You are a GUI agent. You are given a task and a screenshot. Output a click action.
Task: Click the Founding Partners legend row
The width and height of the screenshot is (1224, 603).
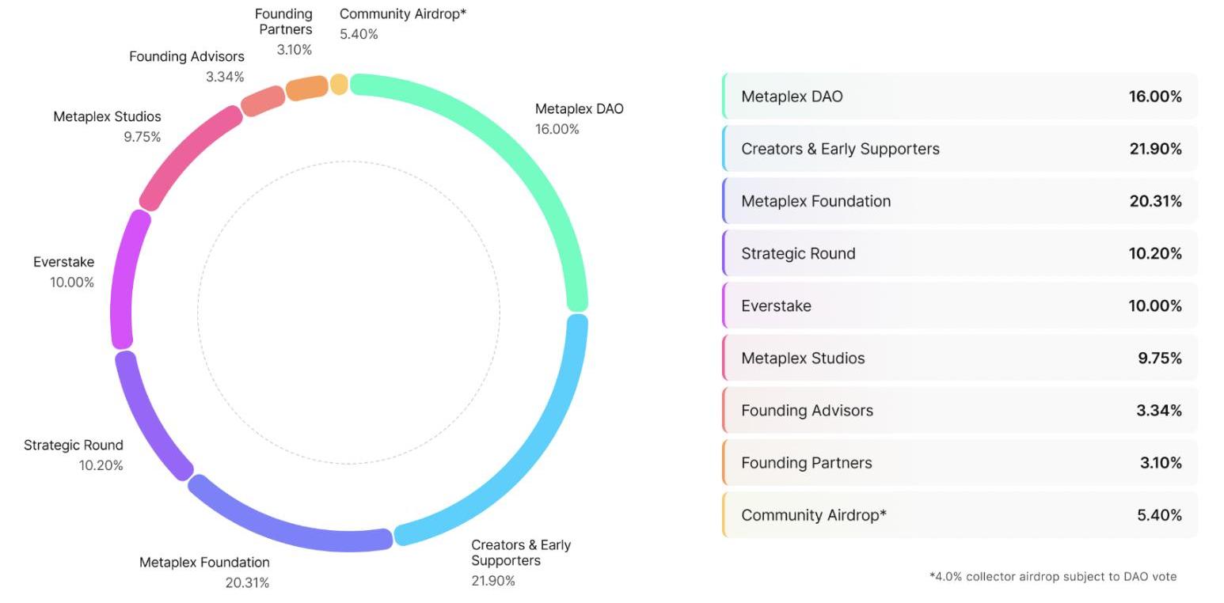pos(960,462)
